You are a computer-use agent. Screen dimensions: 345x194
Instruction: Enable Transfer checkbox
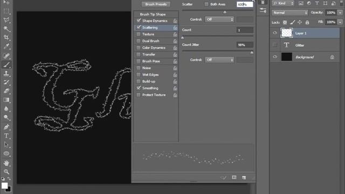[139, 54]
